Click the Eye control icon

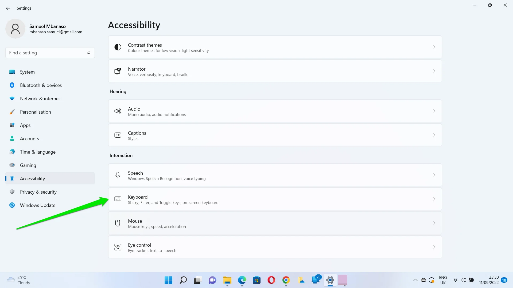118,247
